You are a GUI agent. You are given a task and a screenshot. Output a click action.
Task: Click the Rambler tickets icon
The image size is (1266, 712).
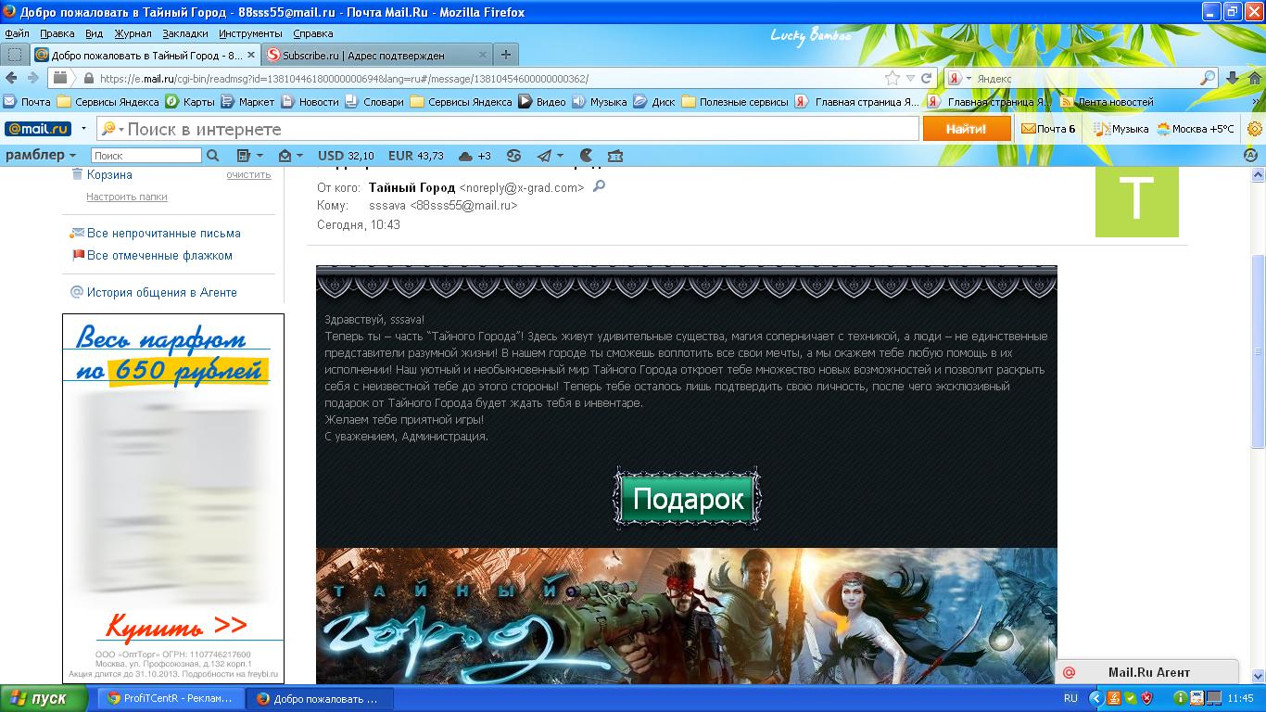point(614,156)
